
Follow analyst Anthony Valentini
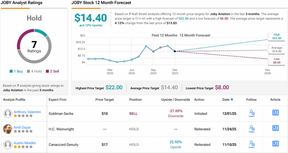(252, 113)
